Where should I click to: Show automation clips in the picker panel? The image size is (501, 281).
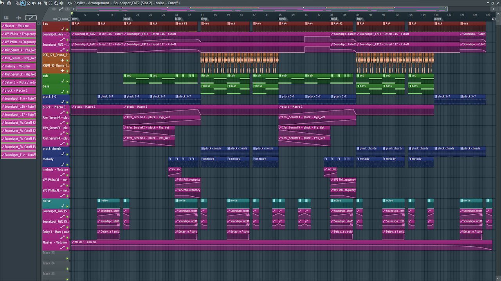click(x=31, y=18)
